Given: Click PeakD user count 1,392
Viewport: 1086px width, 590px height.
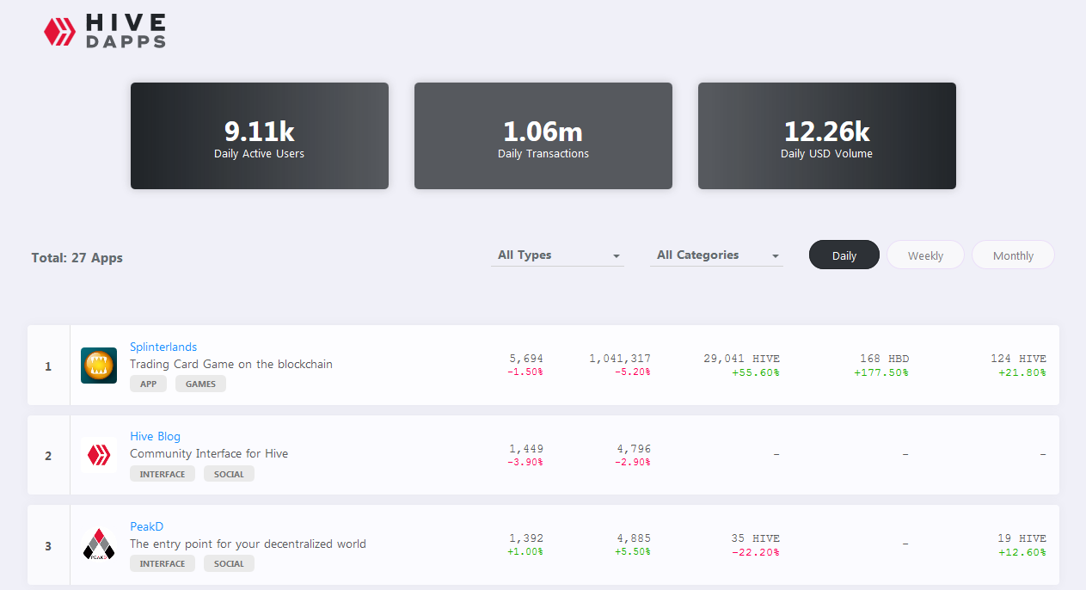Looking at the screenshot, I should [526, 538].
